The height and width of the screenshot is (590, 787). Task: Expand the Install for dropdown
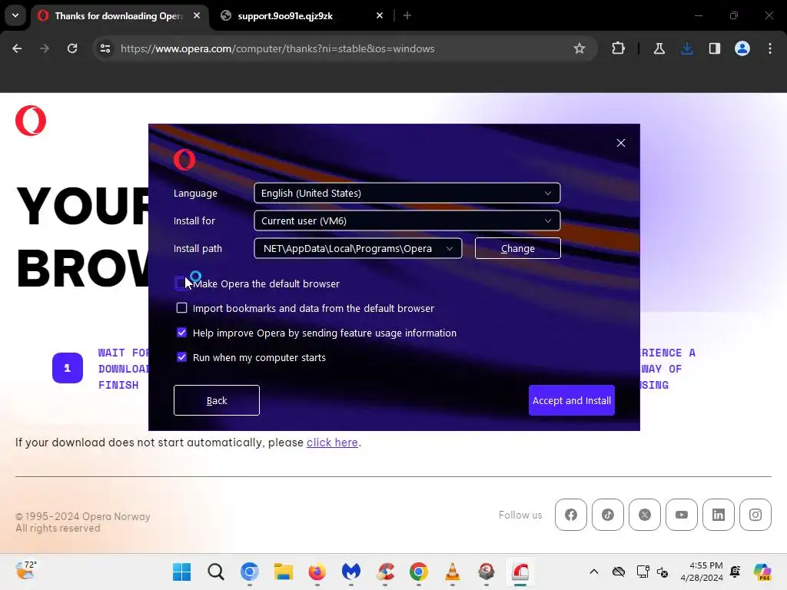(407, 220)
